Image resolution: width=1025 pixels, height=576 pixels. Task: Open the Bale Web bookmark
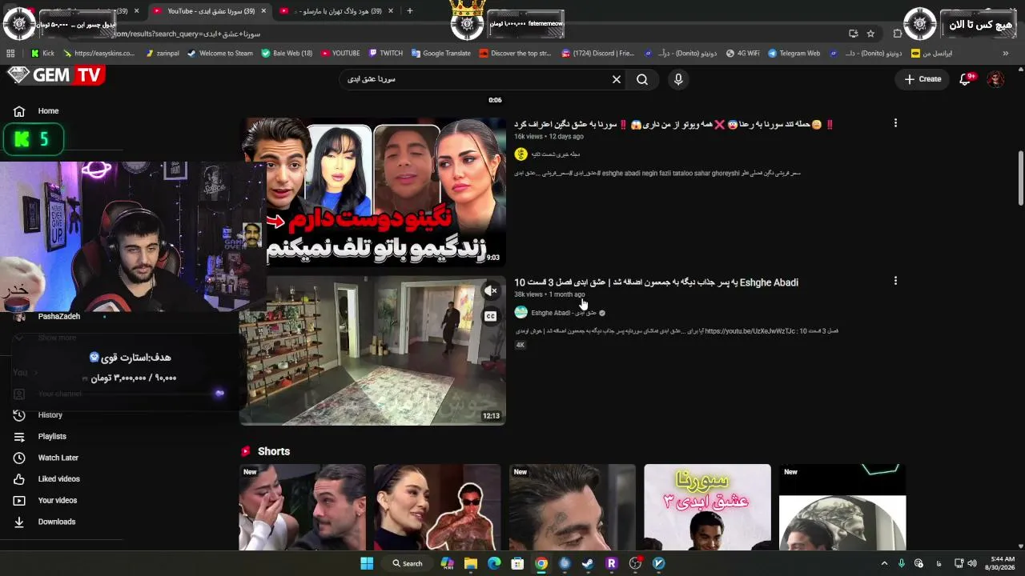287,54
